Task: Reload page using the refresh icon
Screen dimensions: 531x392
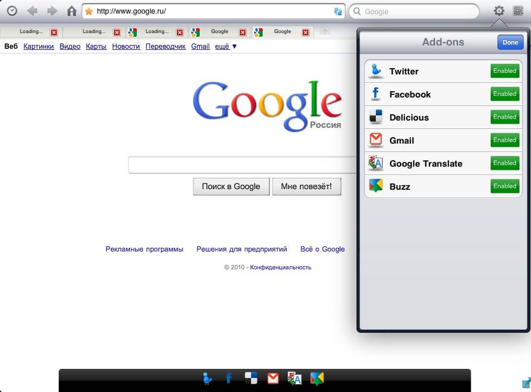Action: [338, 12]
